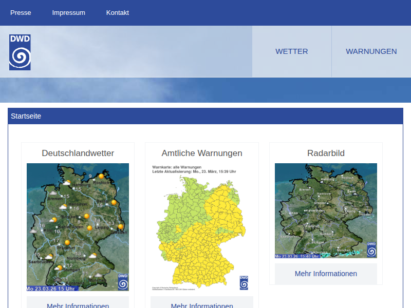Select the Startseite breadcrumb
Image resolution: width=411 pixels, height=308 pixels.
26,116
